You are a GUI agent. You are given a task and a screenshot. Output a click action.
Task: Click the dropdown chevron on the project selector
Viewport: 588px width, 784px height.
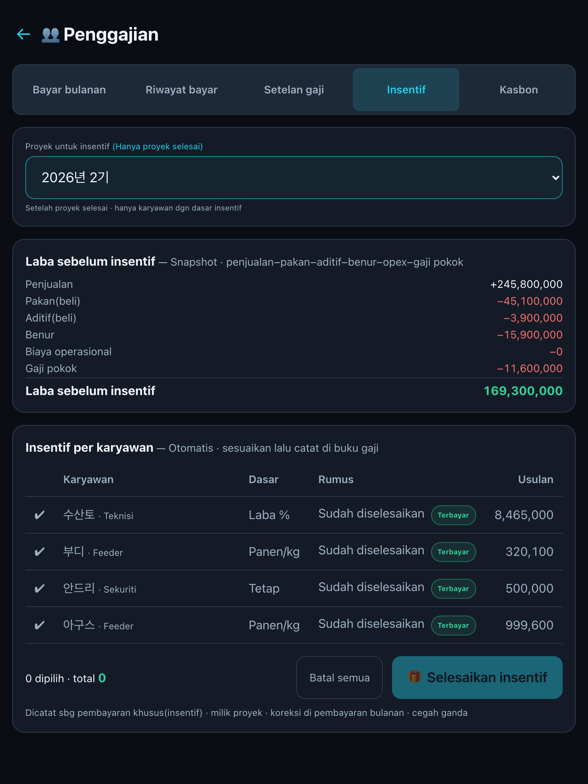pos(555,178)
